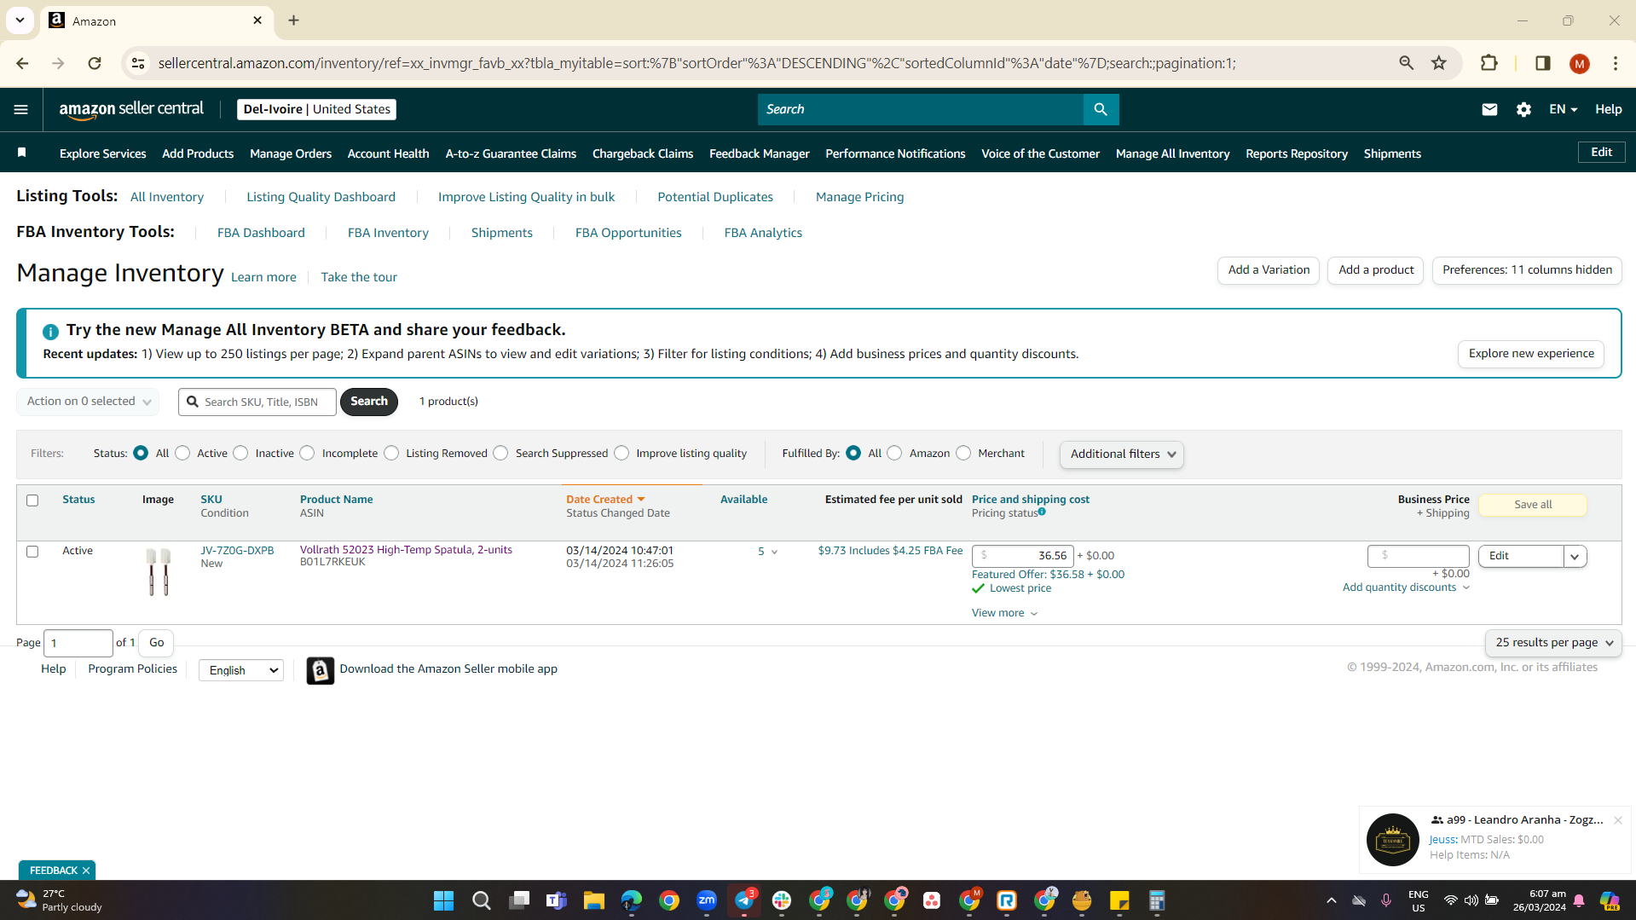Open Manage Orders in the nav bar
The image size is (1636, 920).
pyautogui.click(x=291, y=153)
